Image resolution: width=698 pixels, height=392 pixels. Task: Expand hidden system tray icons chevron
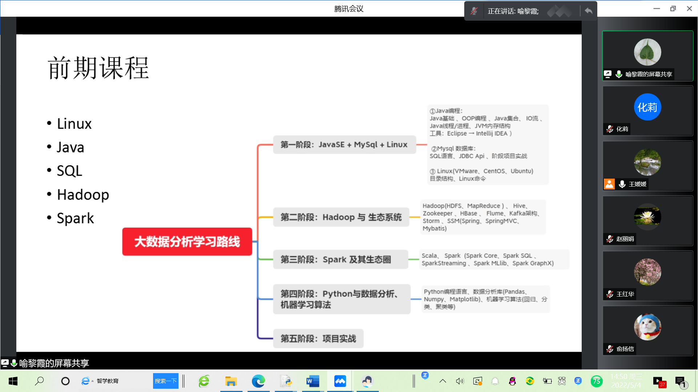pos(442,381)
